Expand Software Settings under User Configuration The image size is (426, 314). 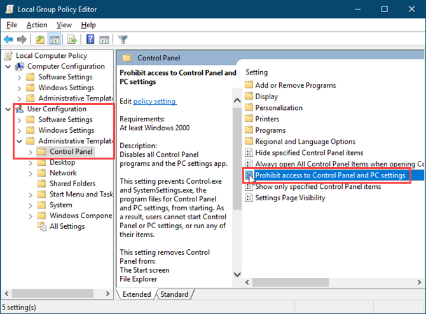(x=19, y=120)
